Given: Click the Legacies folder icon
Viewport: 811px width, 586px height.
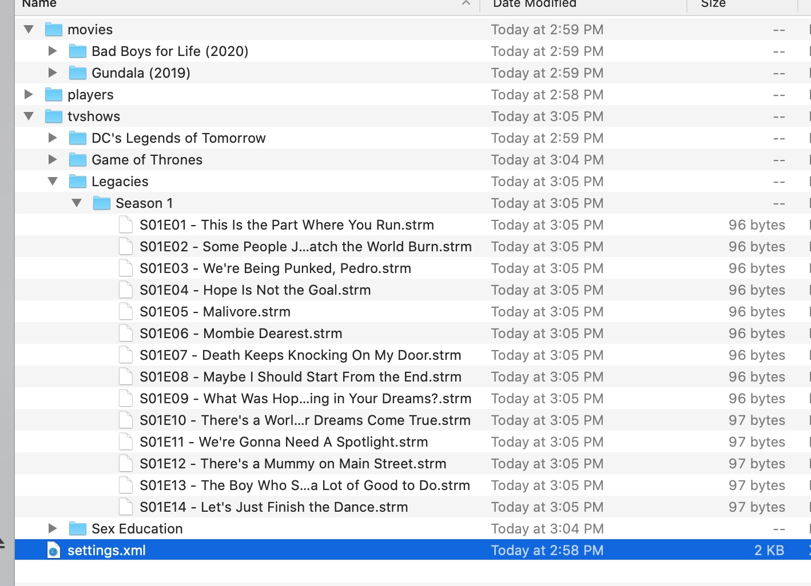Looking at the screenshot, I should click(78, 181).
